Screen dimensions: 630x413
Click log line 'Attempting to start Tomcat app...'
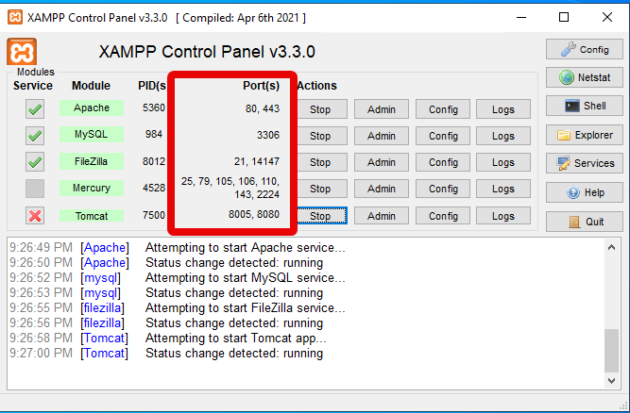tap(236, 338)
